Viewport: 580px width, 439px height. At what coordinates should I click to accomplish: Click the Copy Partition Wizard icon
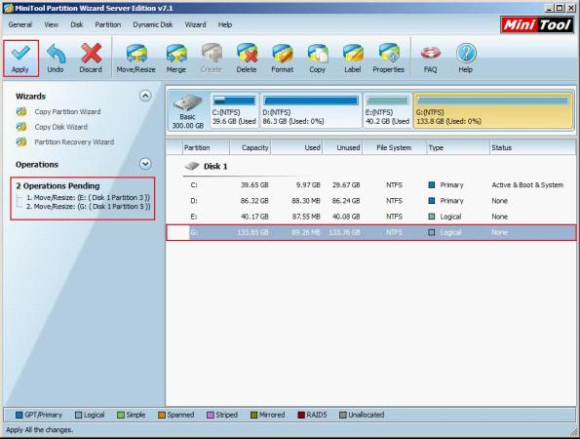coord(21,112)
